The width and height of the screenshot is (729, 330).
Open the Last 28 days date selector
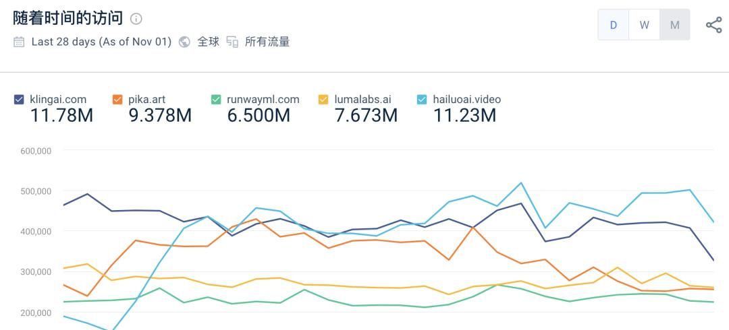click(x=101, y=42)
